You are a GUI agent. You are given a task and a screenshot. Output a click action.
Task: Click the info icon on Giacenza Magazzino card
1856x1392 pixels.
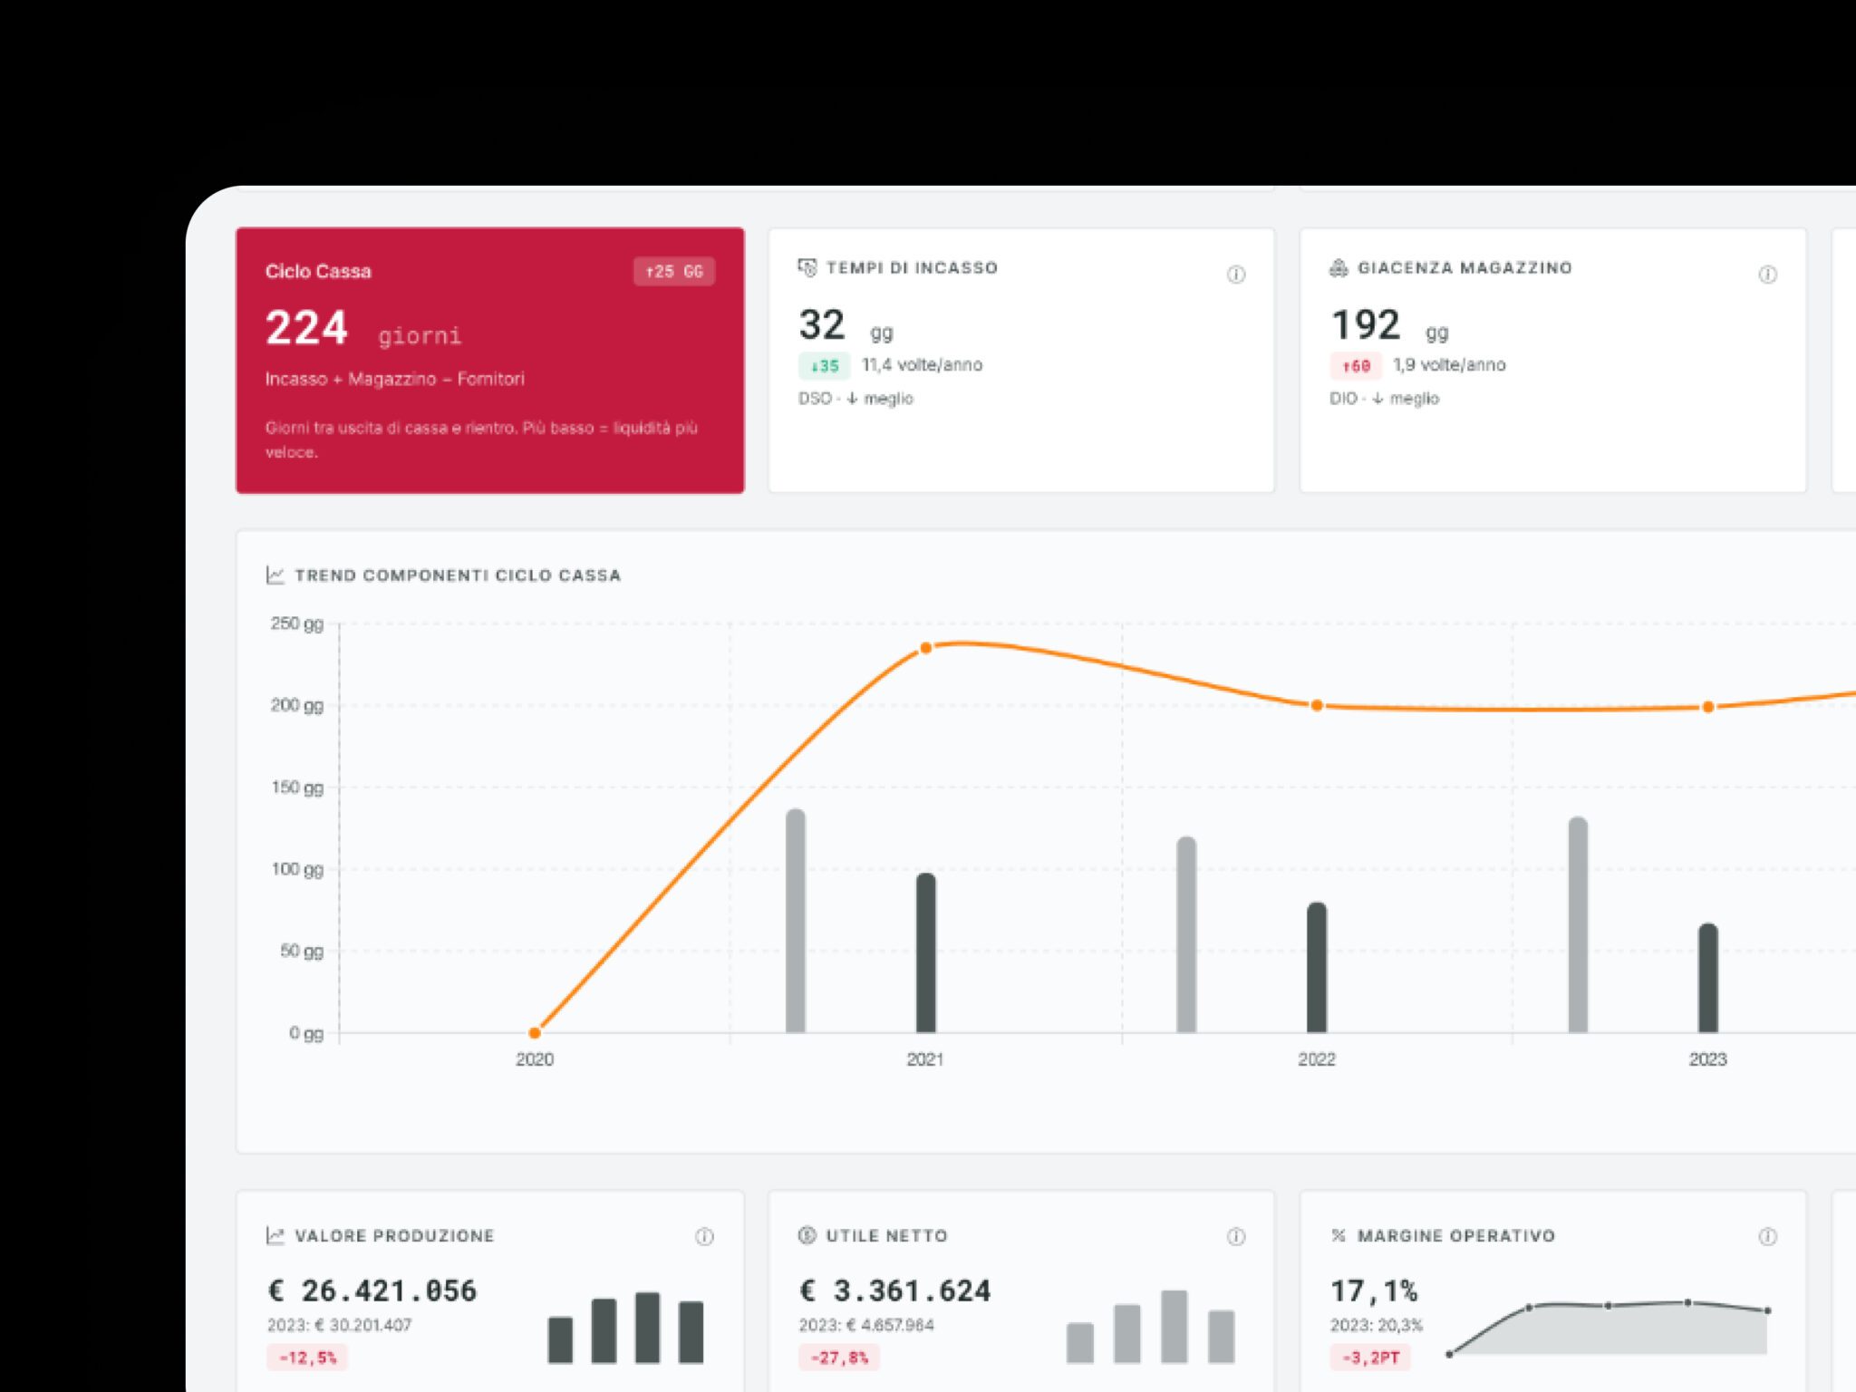point(1767,275)
